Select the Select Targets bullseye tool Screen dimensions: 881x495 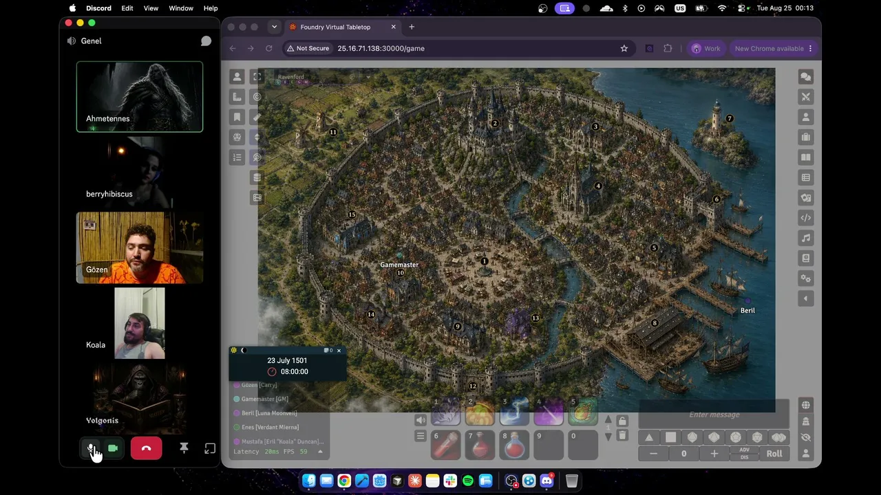[257, 97]
